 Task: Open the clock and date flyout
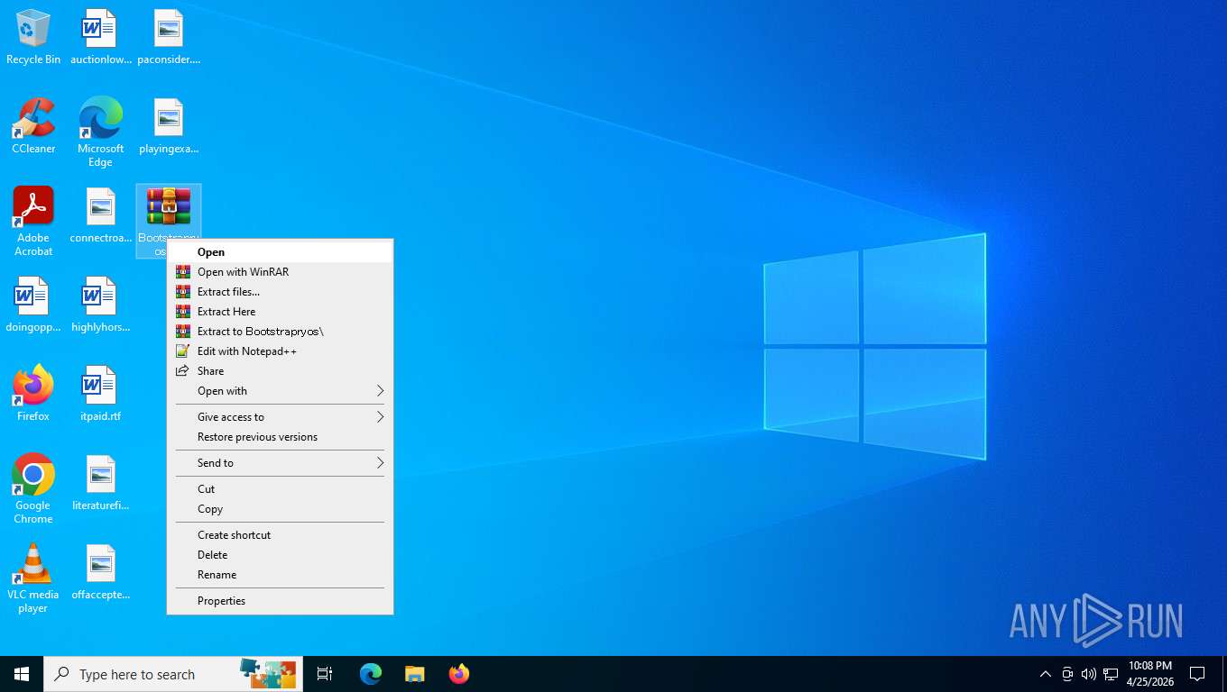(x=1149, y=674)
